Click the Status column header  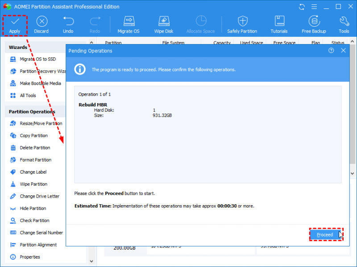click(x=338, y=42)
